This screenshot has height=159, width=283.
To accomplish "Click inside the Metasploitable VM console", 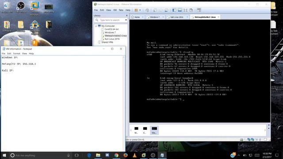I will pos(200,71).
